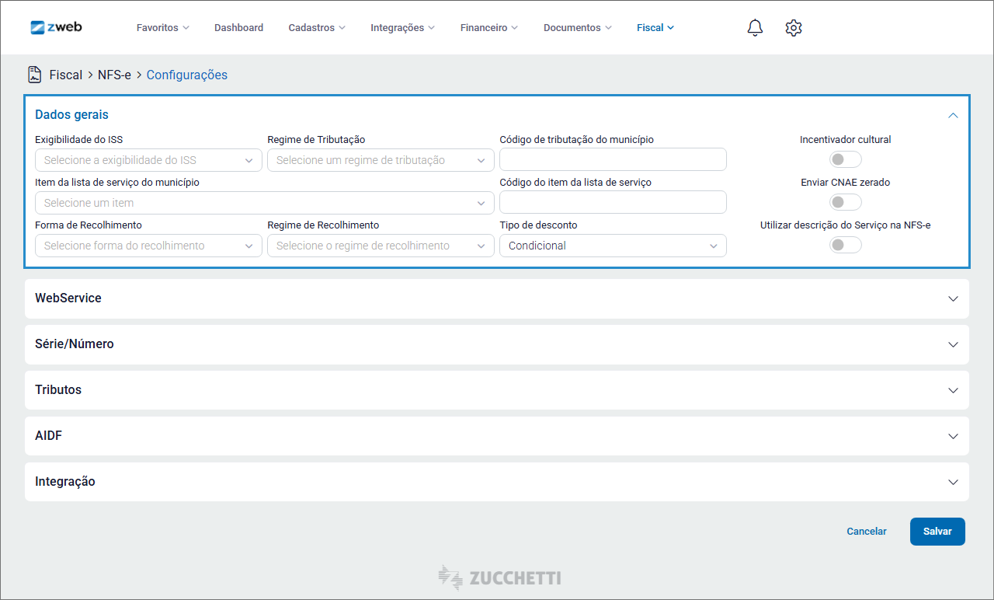Expand the Integração section arrow
The width and height of the screenshot is (994, 600).
coord(953,482)
